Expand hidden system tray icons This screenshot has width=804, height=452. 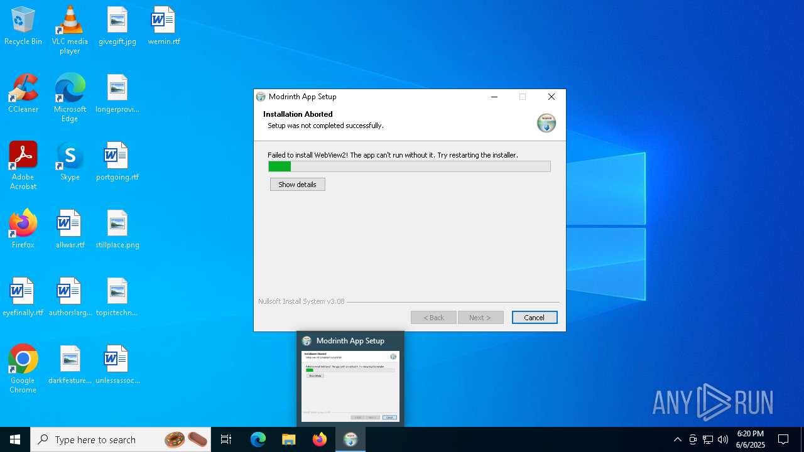(677, 439)
